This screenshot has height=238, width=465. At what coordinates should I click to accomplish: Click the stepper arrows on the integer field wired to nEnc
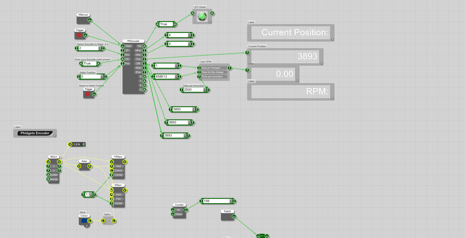point(189,35)
